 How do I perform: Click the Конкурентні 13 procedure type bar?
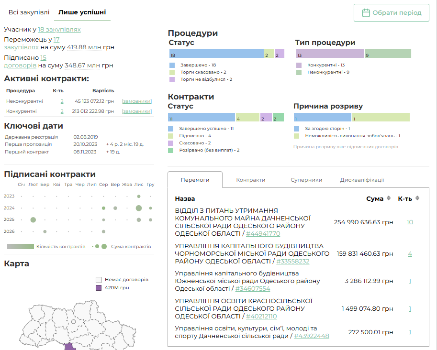coord(330,54)
